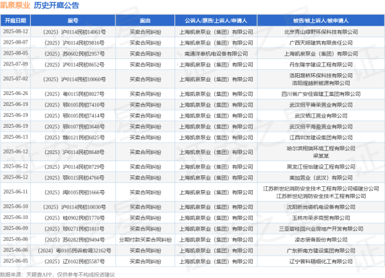
Task: Click defendant 哈尔滨翔瑞环境工程有限公司
Action: pyautogui.click(x=321, y=148)
